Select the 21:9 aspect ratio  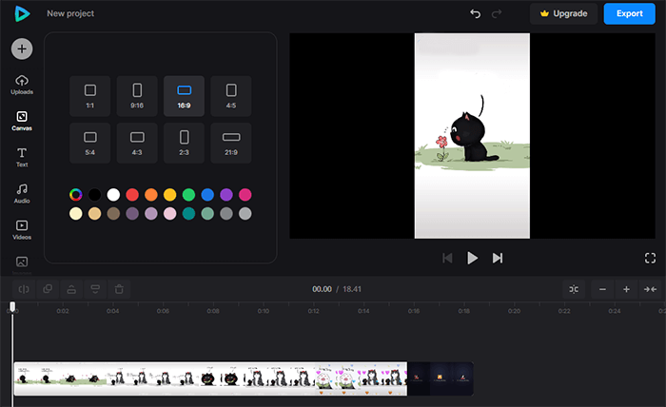pyautogui.click(x=231, y=143)
